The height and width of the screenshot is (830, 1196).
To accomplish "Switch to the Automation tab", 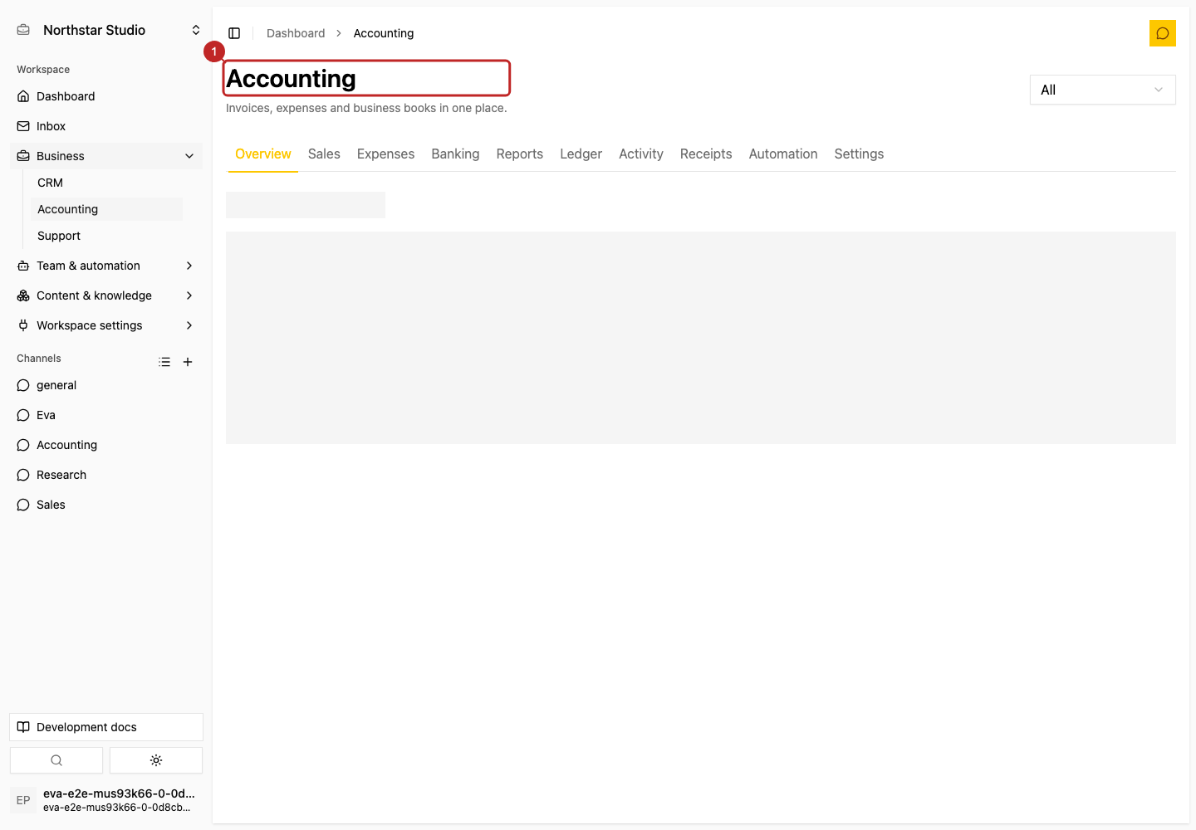I will (x=783, y=154).
